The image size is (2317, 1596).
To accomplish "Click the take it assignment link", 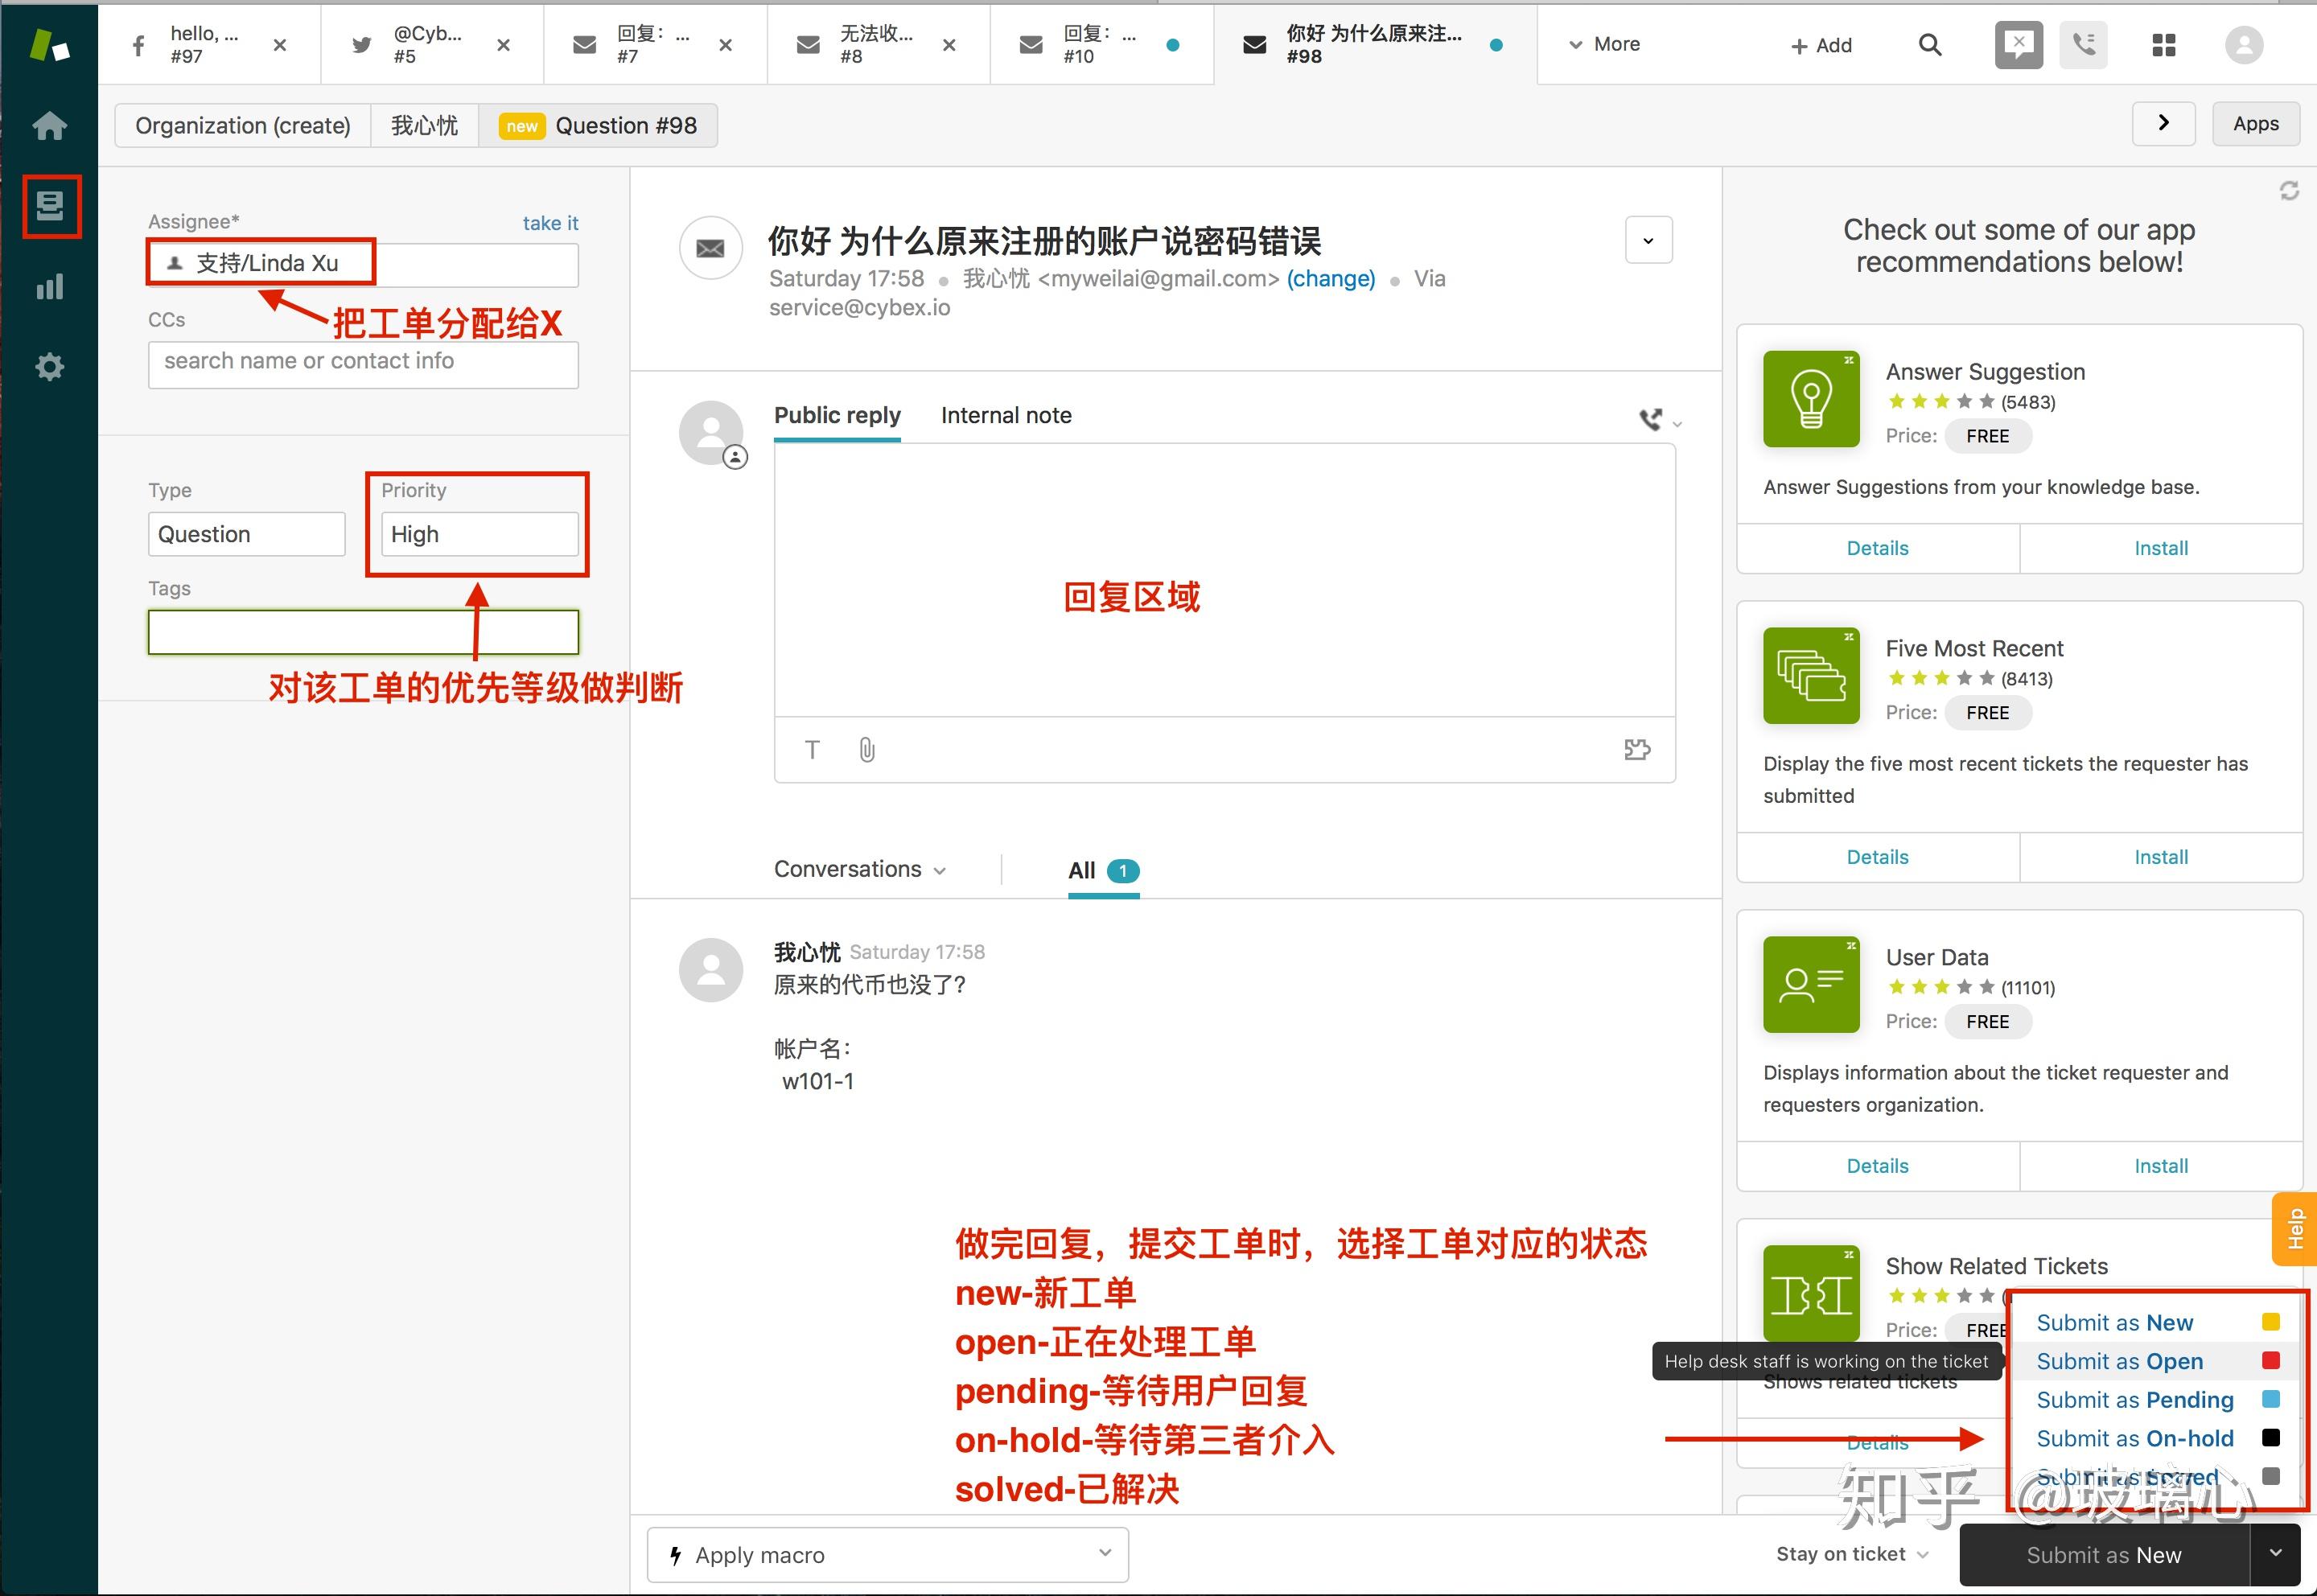I will [x=550, y=222].
